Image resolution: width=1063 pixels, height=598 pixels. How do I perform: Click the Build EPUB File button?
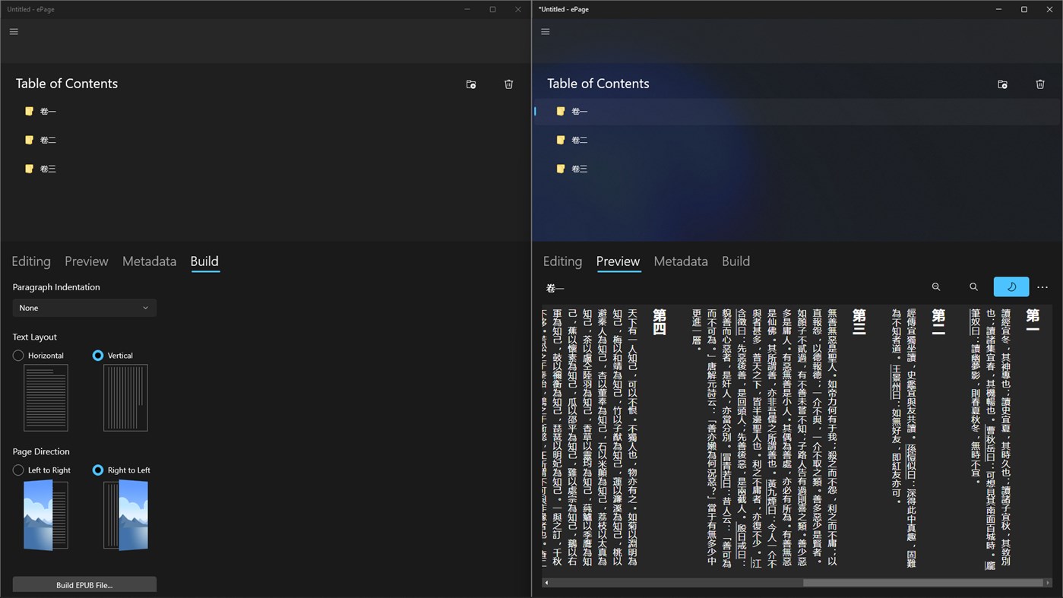84,584
